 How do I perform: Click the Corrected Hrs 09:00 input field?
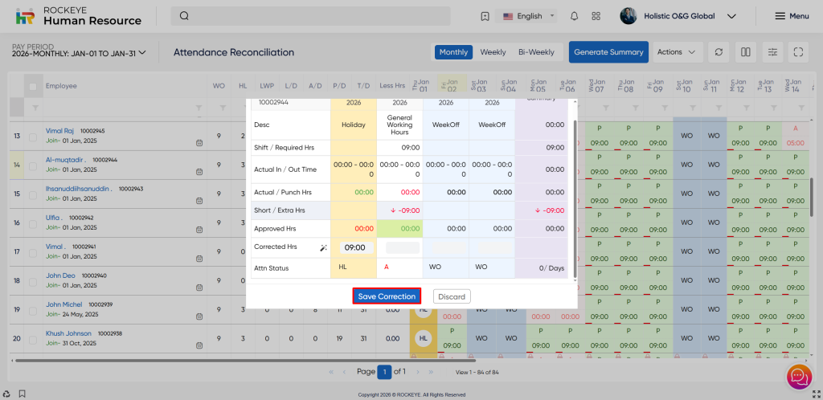[x=355, y=247]
